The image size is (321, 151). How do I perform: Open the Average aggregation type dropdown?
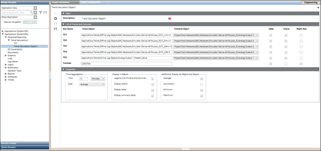tap(92, 85)
